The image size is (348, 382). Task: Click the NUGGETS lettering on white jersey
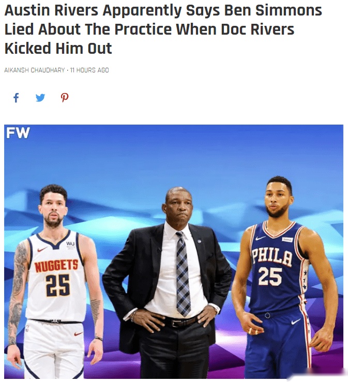pyautogui.click(x=56, y=266)
